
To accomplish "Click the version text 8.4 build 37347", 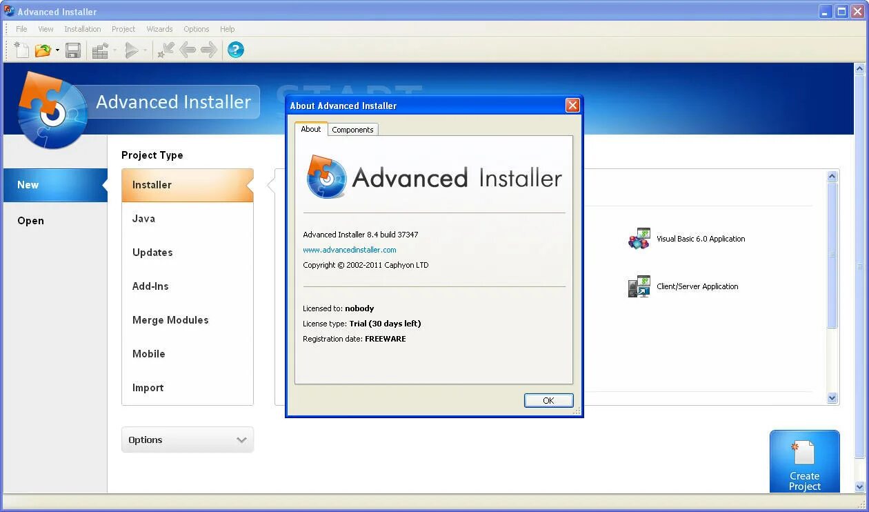I will pos(360,235).
